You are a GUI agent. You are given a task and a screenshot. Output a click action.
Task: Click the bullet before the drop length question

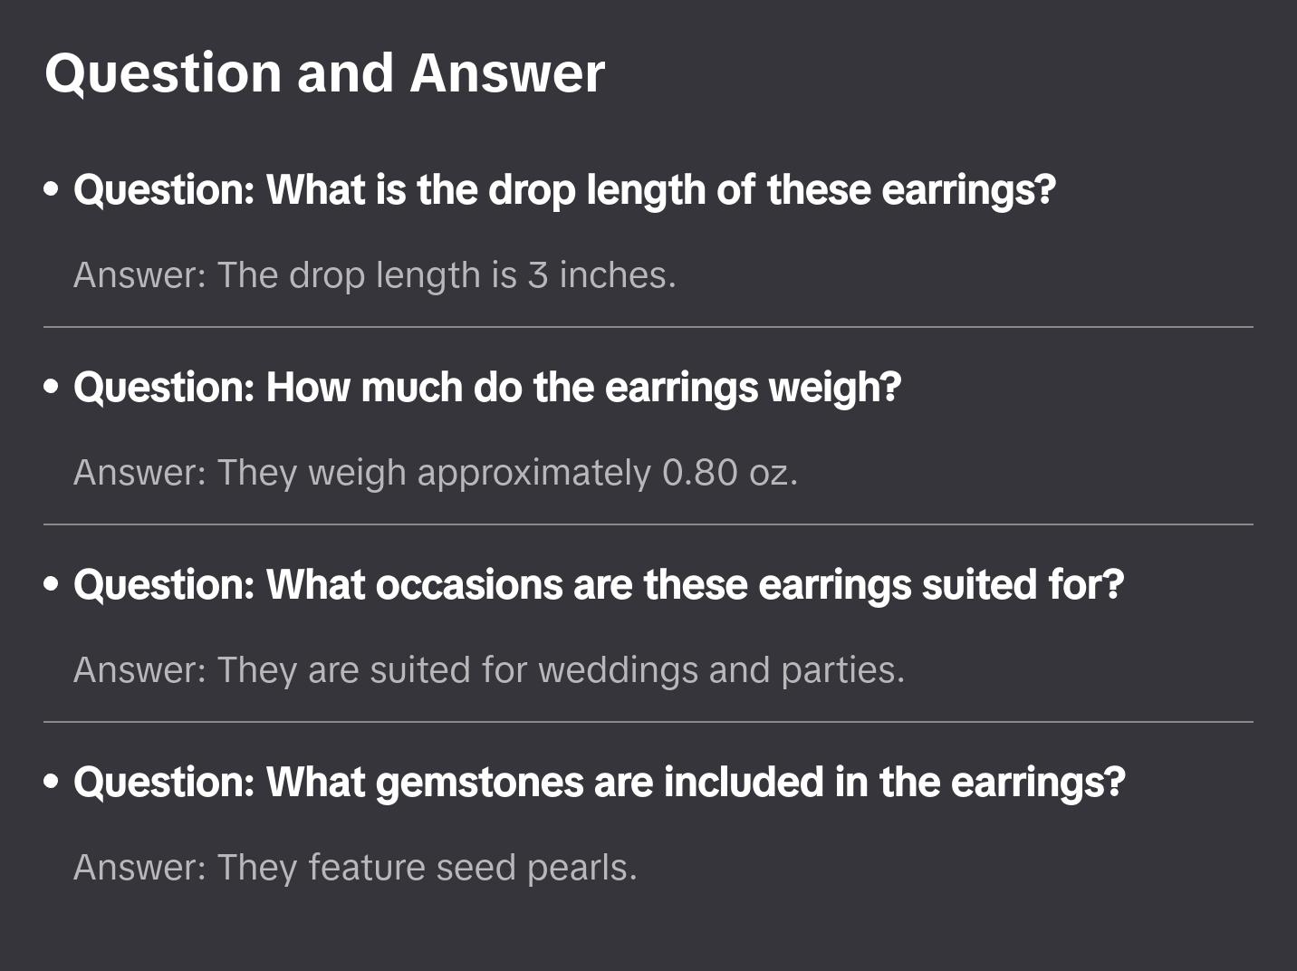coord(52,190)
